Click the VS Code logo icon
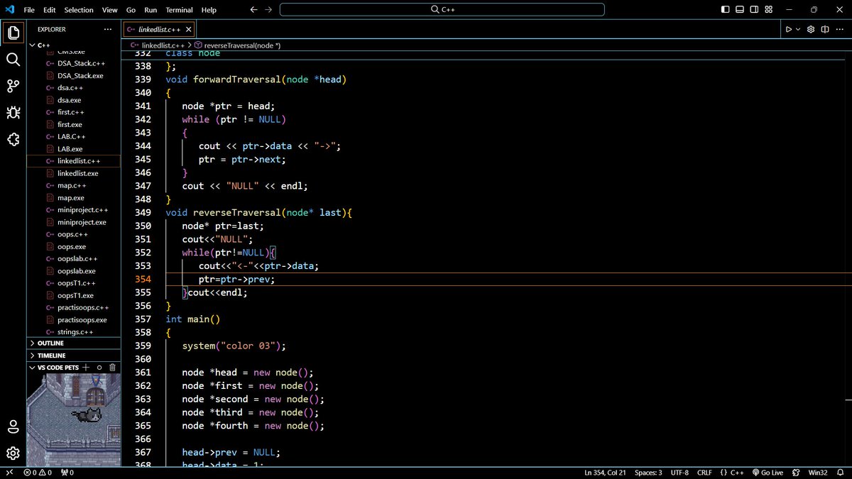The height and width of the screenshot is (479, 852). pos(9,10)
